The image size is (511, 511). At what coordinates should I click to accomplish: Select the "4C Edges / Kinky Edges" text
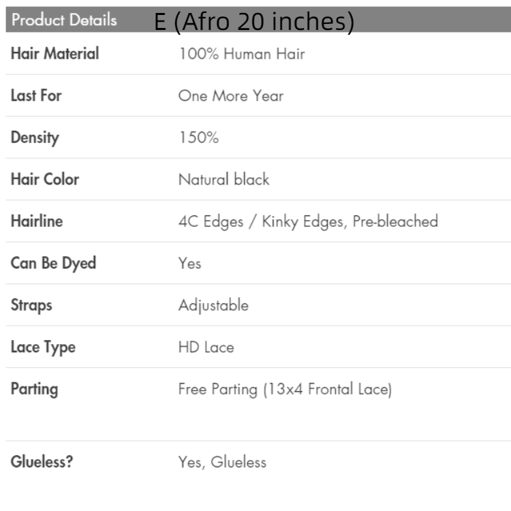click(x=262, y=221)
